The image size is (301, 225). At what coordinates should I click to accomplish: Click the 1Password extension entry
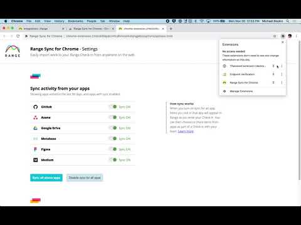248,66
